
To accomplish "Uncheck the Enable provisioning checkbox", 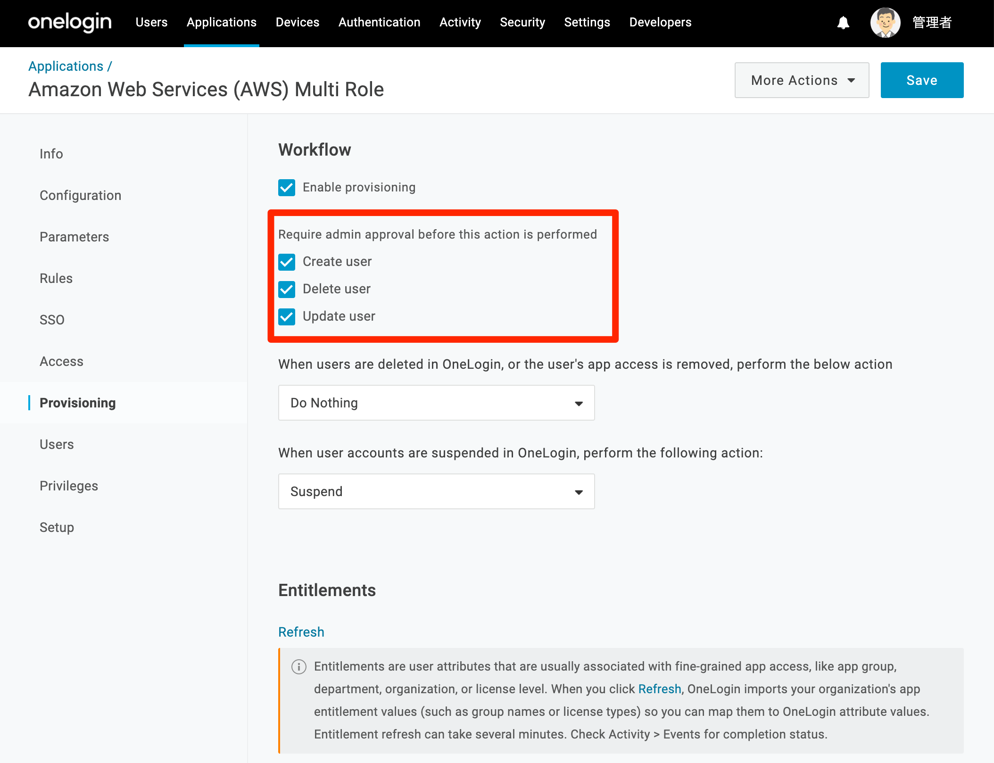I will point(287,187).
